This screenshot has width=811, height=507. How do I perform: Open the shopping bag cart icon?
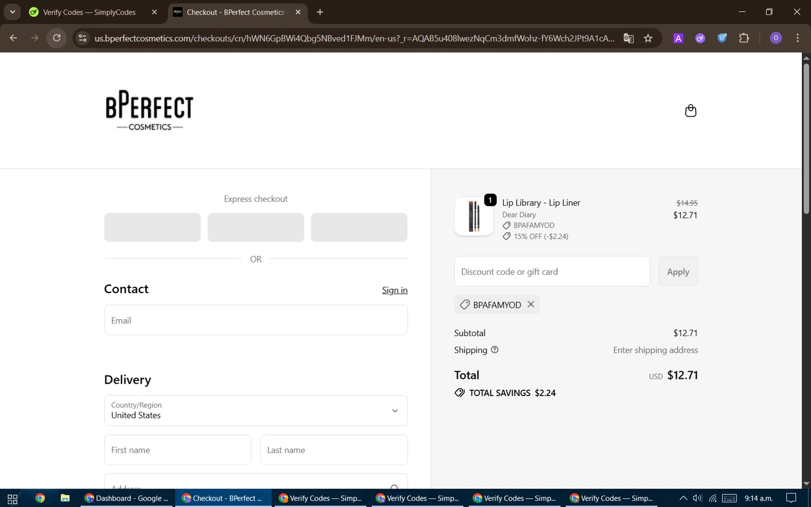690,110
